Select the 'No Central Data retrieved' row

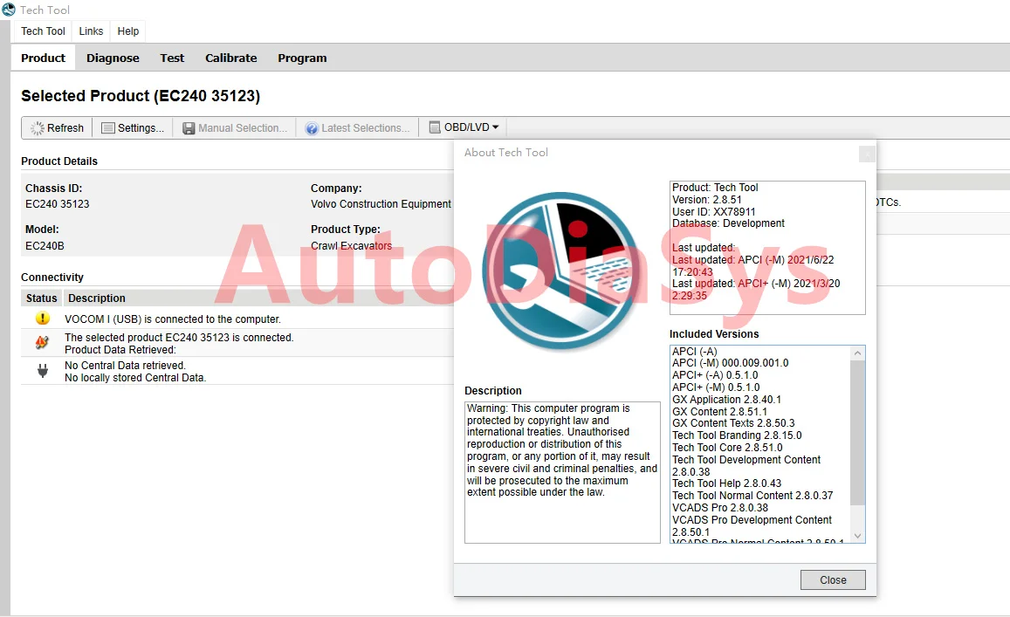pyautogui.click(x=237, y=371)
